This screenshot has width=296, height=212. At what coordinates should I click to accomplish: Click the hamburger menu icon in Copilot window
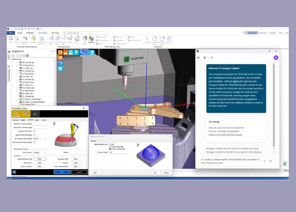coord(198,58)
